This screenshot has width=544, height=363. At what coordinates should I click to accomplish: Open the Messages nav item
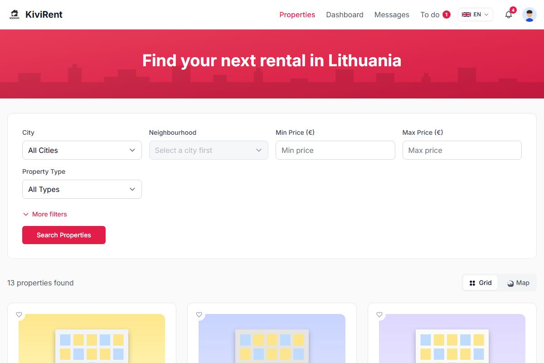tap(392, 15)
